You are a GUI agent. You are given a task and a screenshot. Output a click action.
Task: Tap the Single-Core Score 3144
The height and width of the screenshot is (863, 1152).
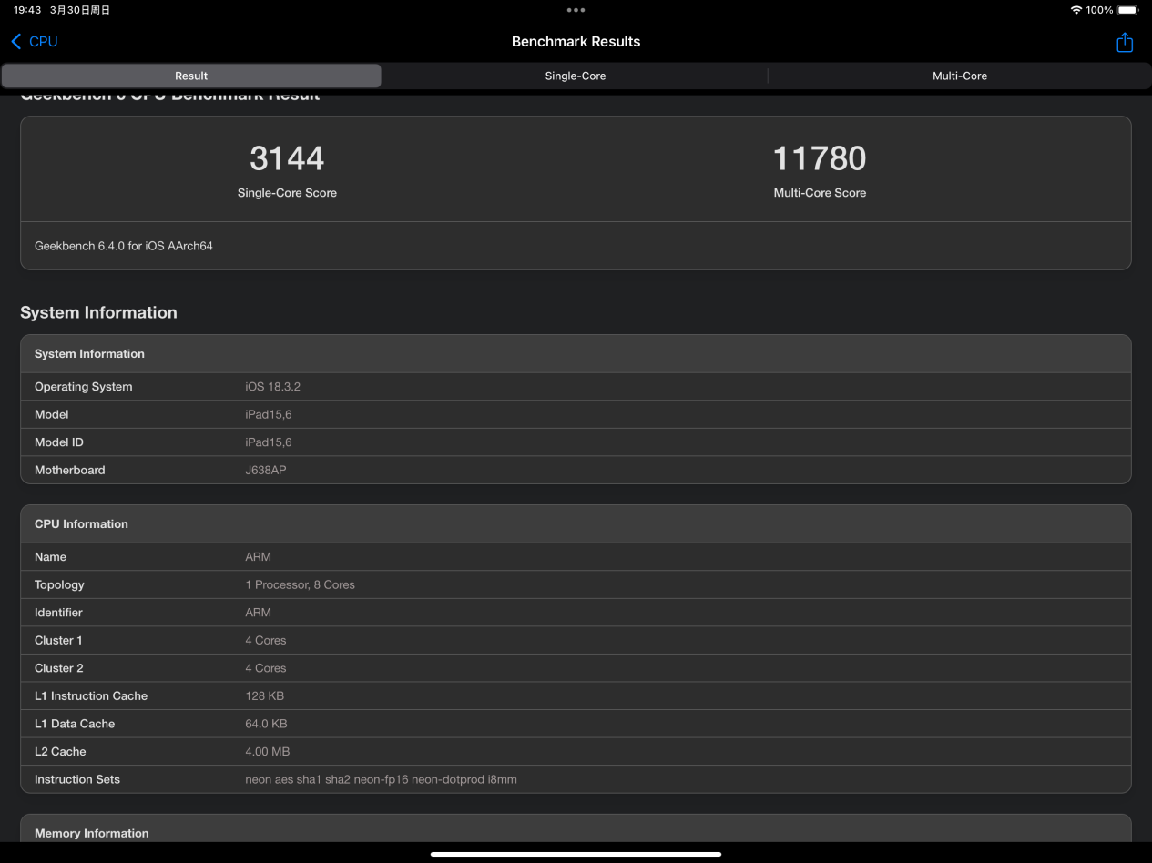[287, 159]
